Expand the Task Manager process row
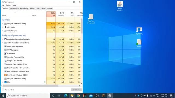This screenshot has height=98, width=175. [2, 31]
